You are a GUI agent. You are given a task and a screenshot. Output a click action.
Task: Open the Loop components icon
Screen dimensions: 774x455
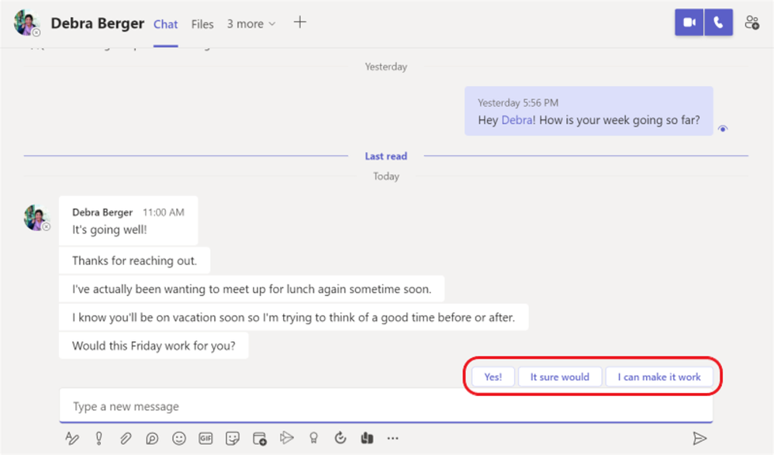click(152, 438)
